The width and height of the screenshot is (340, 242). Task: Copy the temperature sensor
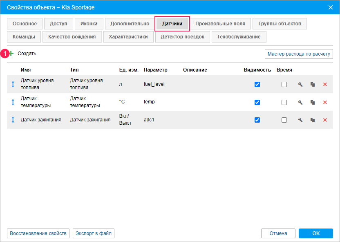pos(313,102)
